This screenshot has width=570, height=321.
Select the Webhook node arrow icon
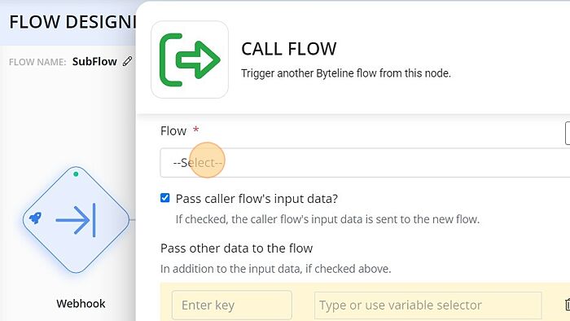tap(76, 220)
